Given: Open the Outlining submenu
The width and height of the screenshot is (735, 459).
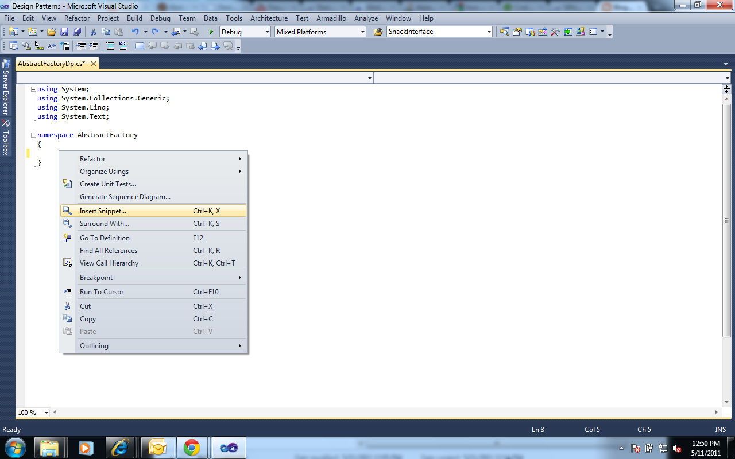Looking at the screenshot, I should coord(153,346).
